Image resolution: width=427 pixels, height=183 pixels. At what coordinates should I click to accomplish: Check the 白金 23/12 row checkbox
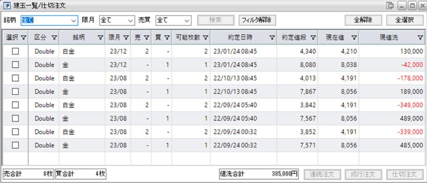[x=15, y=51]
